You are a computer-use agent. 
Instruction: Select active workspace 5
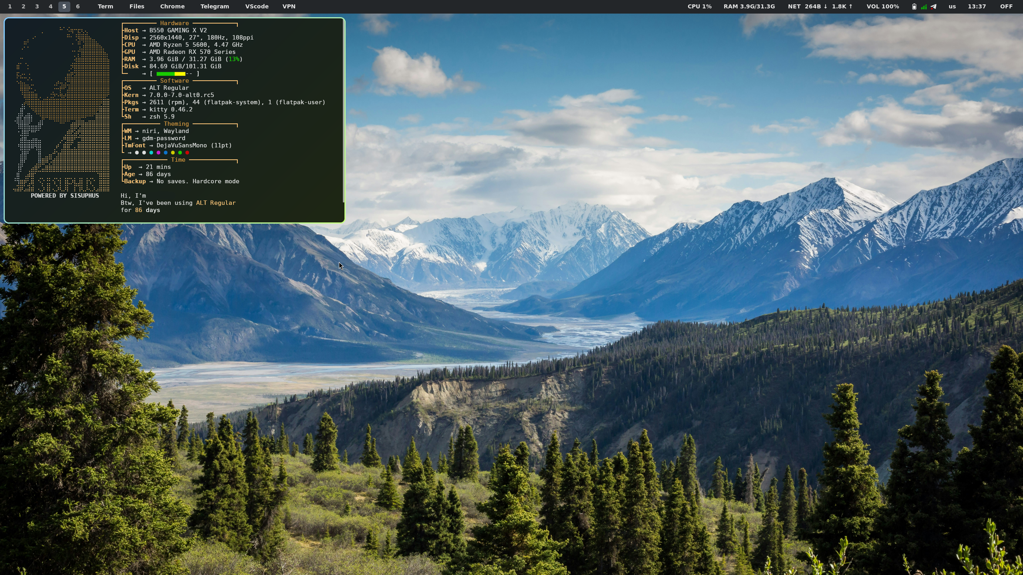point(64,6)
